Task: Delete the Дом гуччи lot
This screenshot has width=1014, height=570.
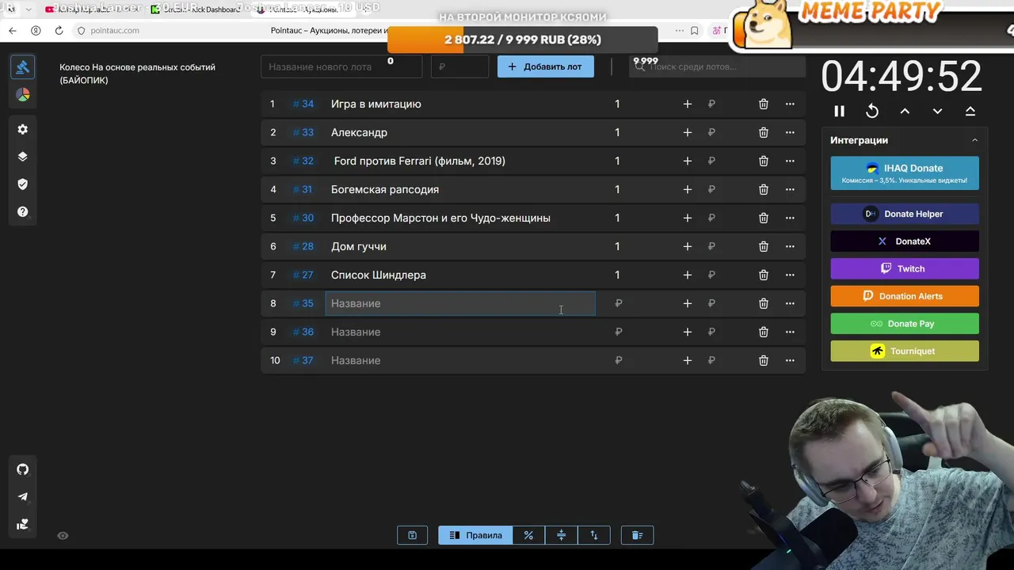Action: (763, 246)
